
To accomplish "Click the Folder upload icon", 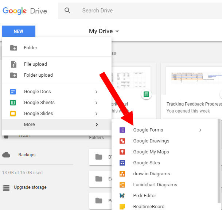I will point(13,75).
